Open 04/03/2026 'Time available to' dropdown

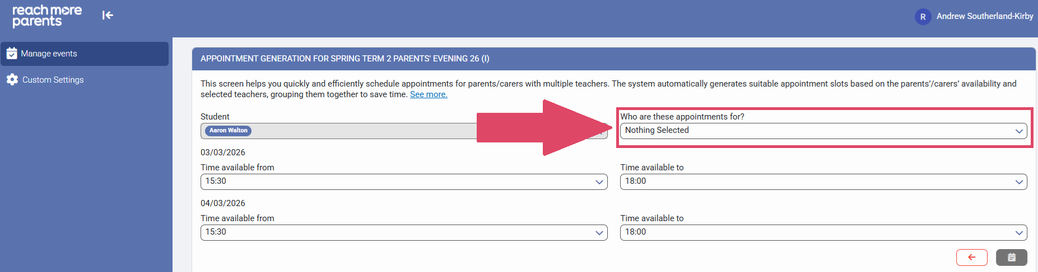pyautogui.click(x=823, y=232)
